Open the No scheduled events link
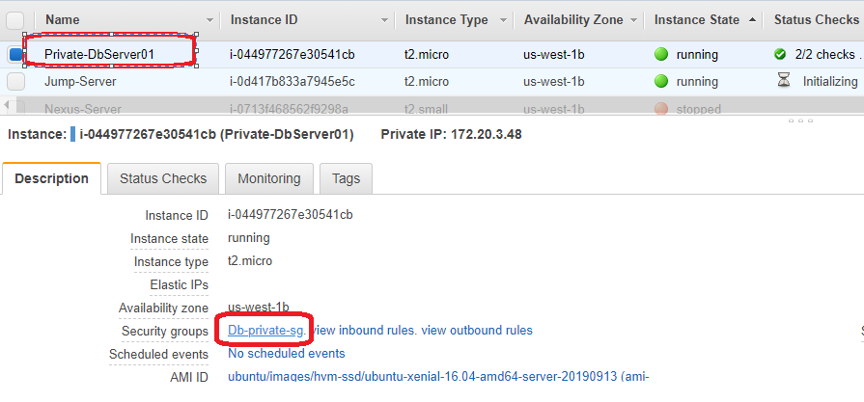This screenshot has height=402, width=864. click(287, 353)
